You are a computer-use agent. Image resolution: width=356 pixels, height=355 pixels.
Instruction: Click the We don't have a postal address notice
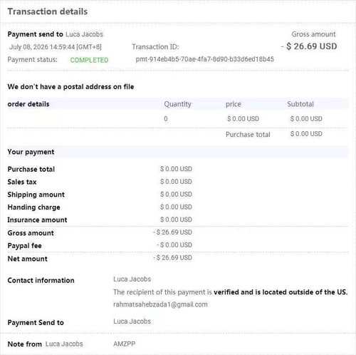[70, 87]
